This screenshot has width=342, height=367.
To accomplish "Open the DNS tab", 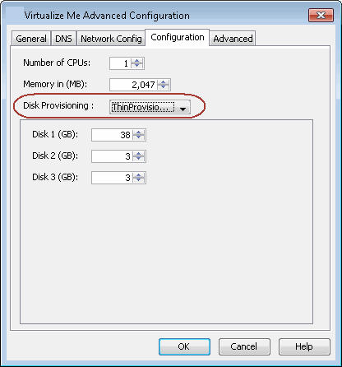I will pos(63,39).
